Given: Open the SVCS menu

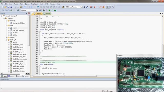Looking at the screenshot, I should [46, 4].
